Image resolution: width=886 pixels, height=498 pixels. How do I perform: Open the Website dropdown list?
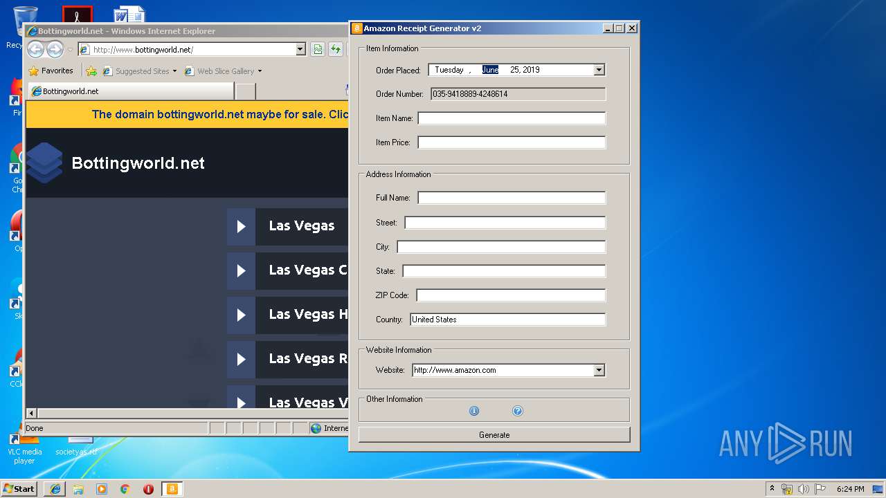599,370
